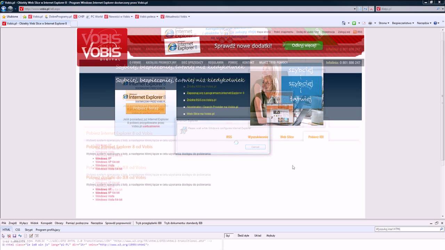Open the Tryb przeglądarki: IE8 menu
The image size is (445, 250).
(x=148, y=223)
